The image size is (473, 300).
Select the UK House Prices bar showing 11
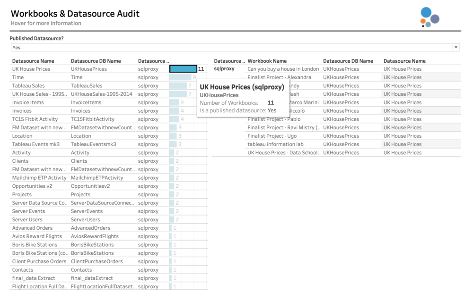pos(183,69)
